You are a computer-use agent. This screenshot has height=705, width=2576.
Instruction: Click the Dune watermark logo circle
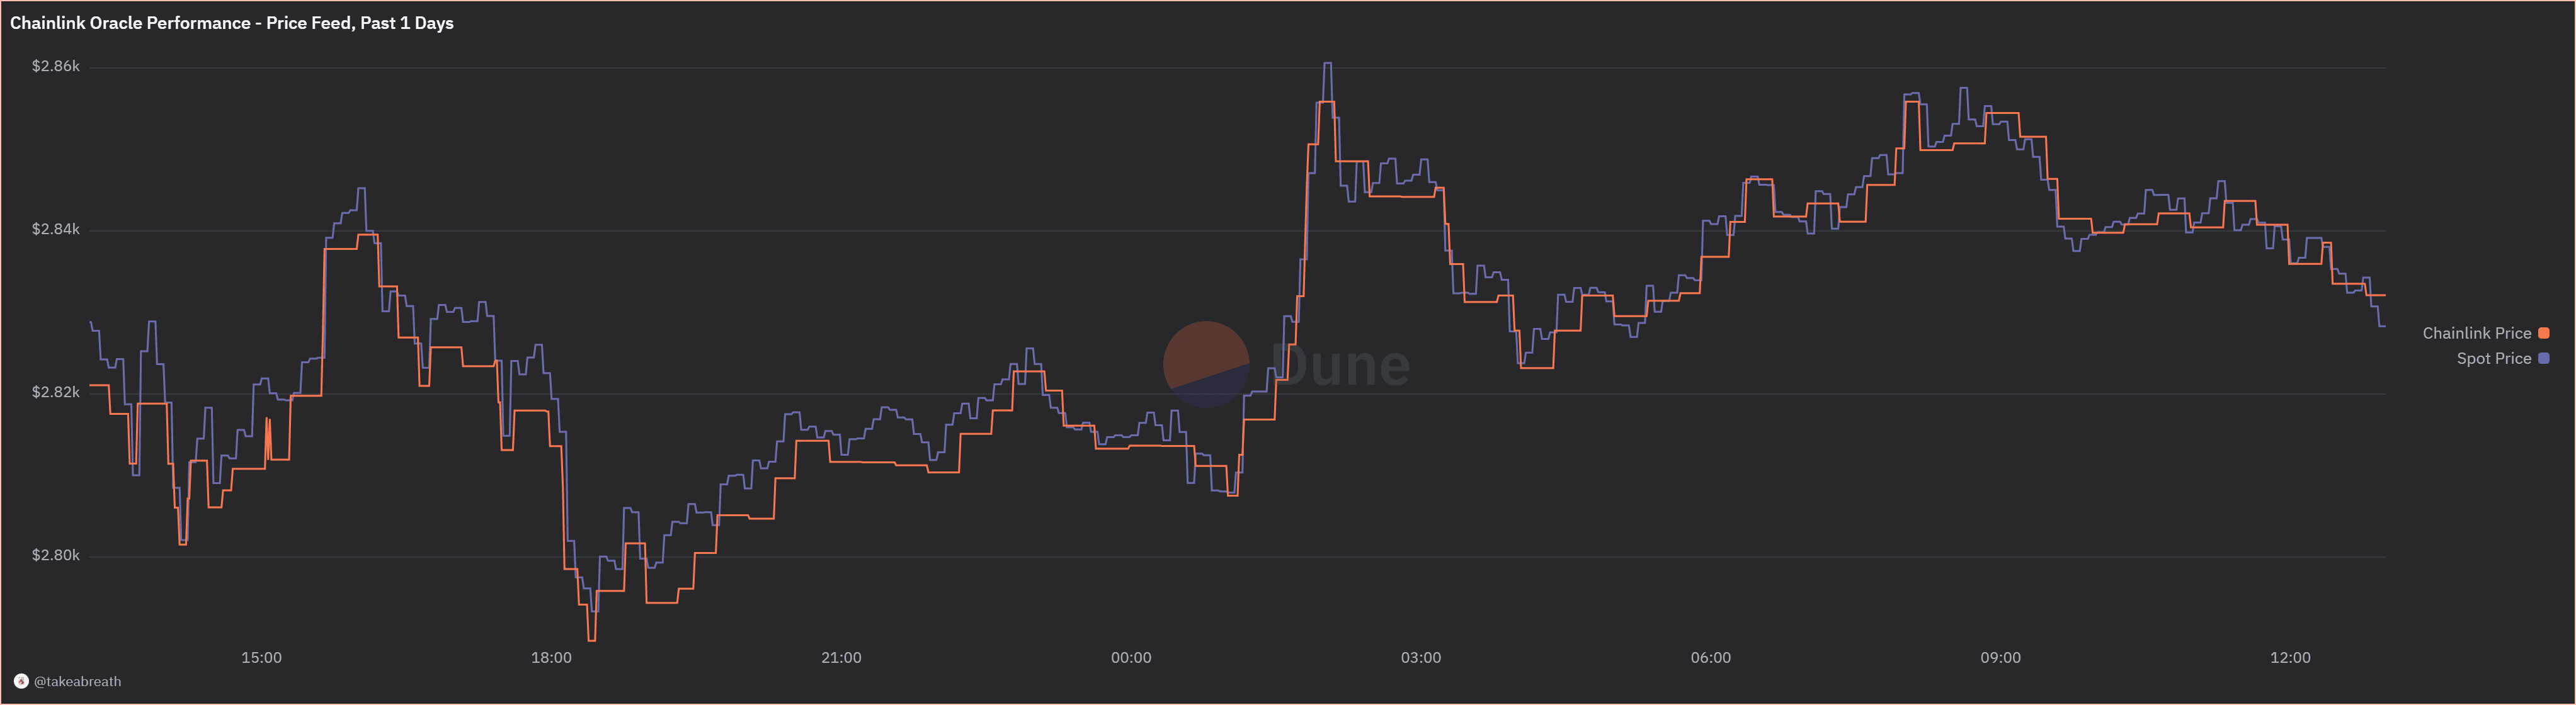pos(1206,364)
